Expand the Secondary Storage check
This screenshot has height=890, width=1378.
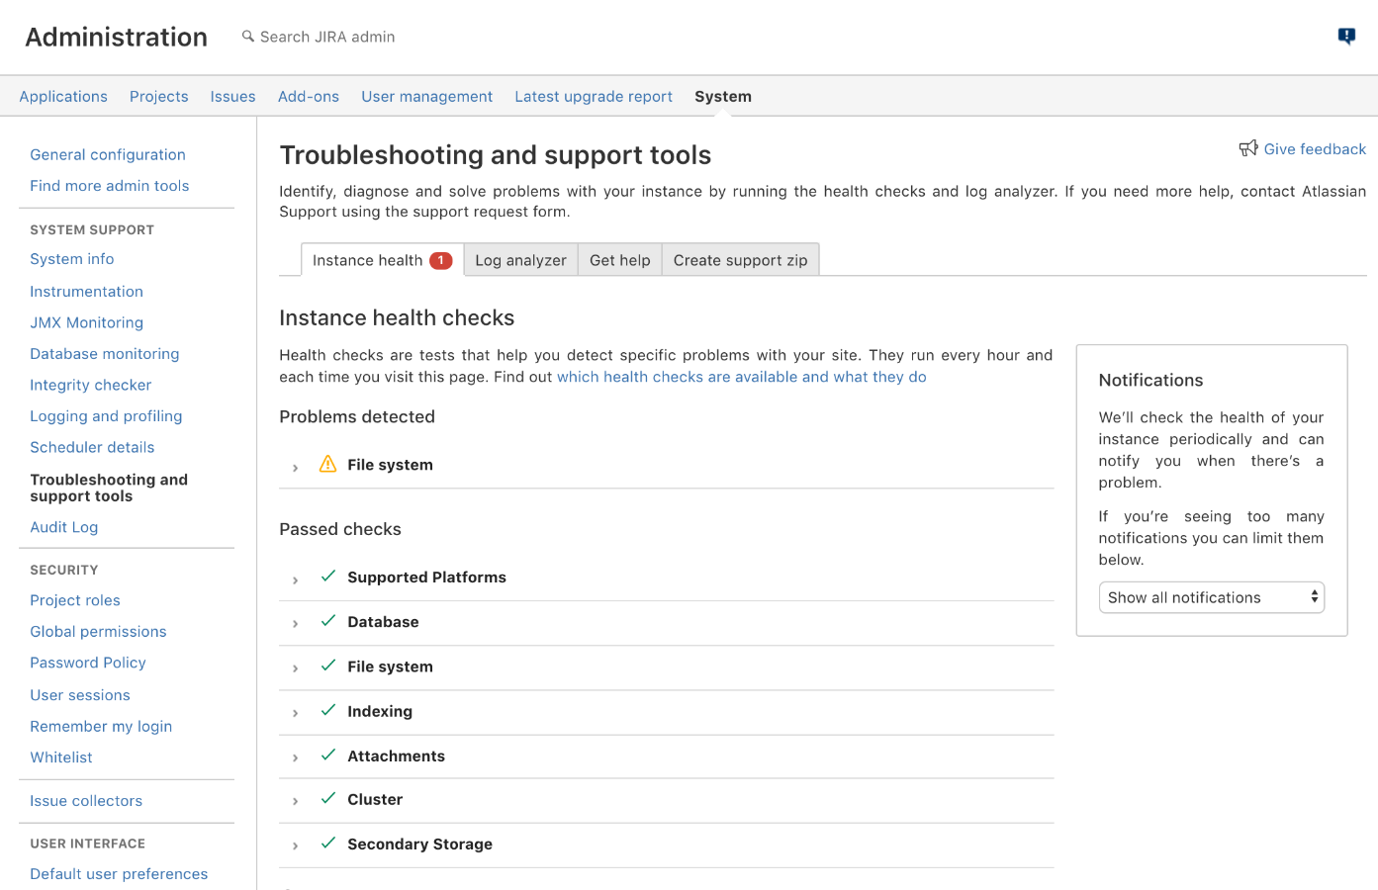pos(295,845)
